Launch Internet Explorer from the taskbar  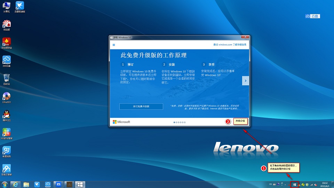coord(15,185)
